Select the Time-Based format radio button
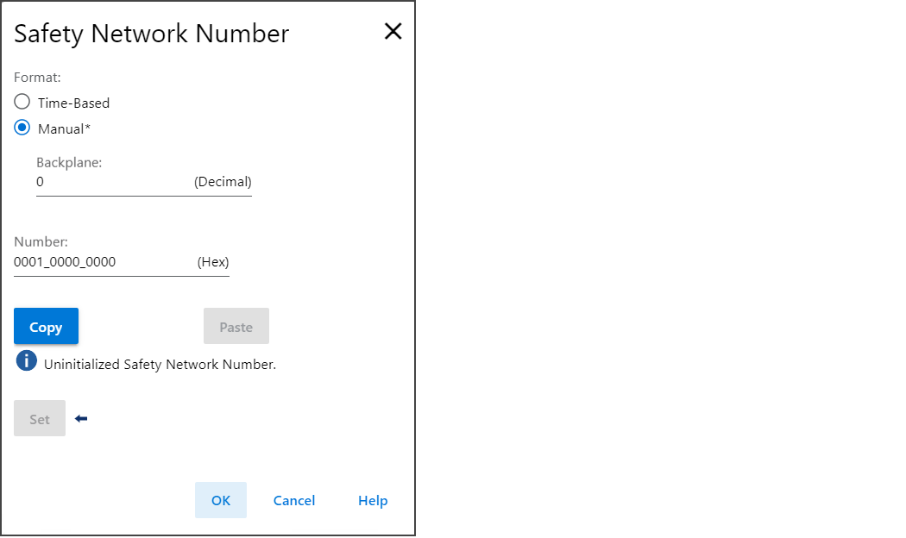The width and height of the screenshot is (906, 538). 22,102
